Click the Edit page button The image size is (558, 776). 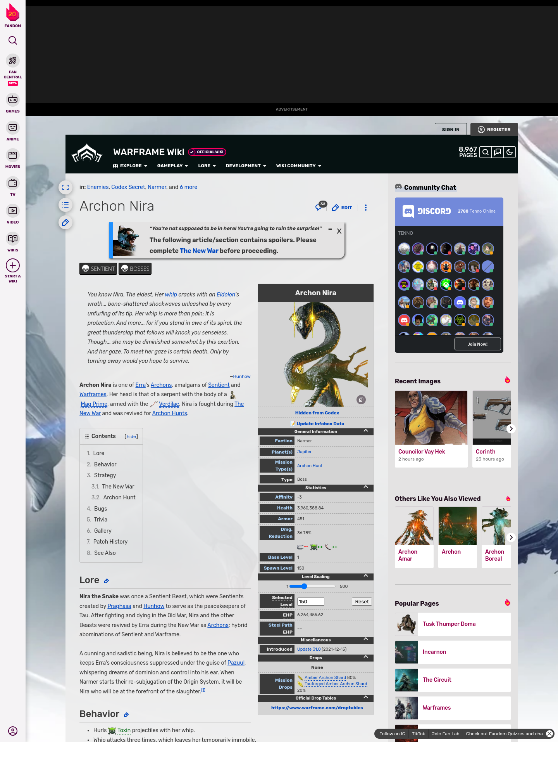(x=342, y=208)
